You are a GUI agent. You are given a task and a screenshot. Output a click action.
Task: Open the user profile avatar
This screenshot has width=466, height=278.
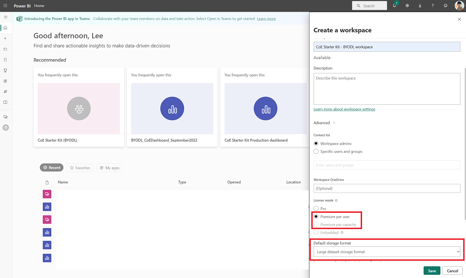pos(459,6)
